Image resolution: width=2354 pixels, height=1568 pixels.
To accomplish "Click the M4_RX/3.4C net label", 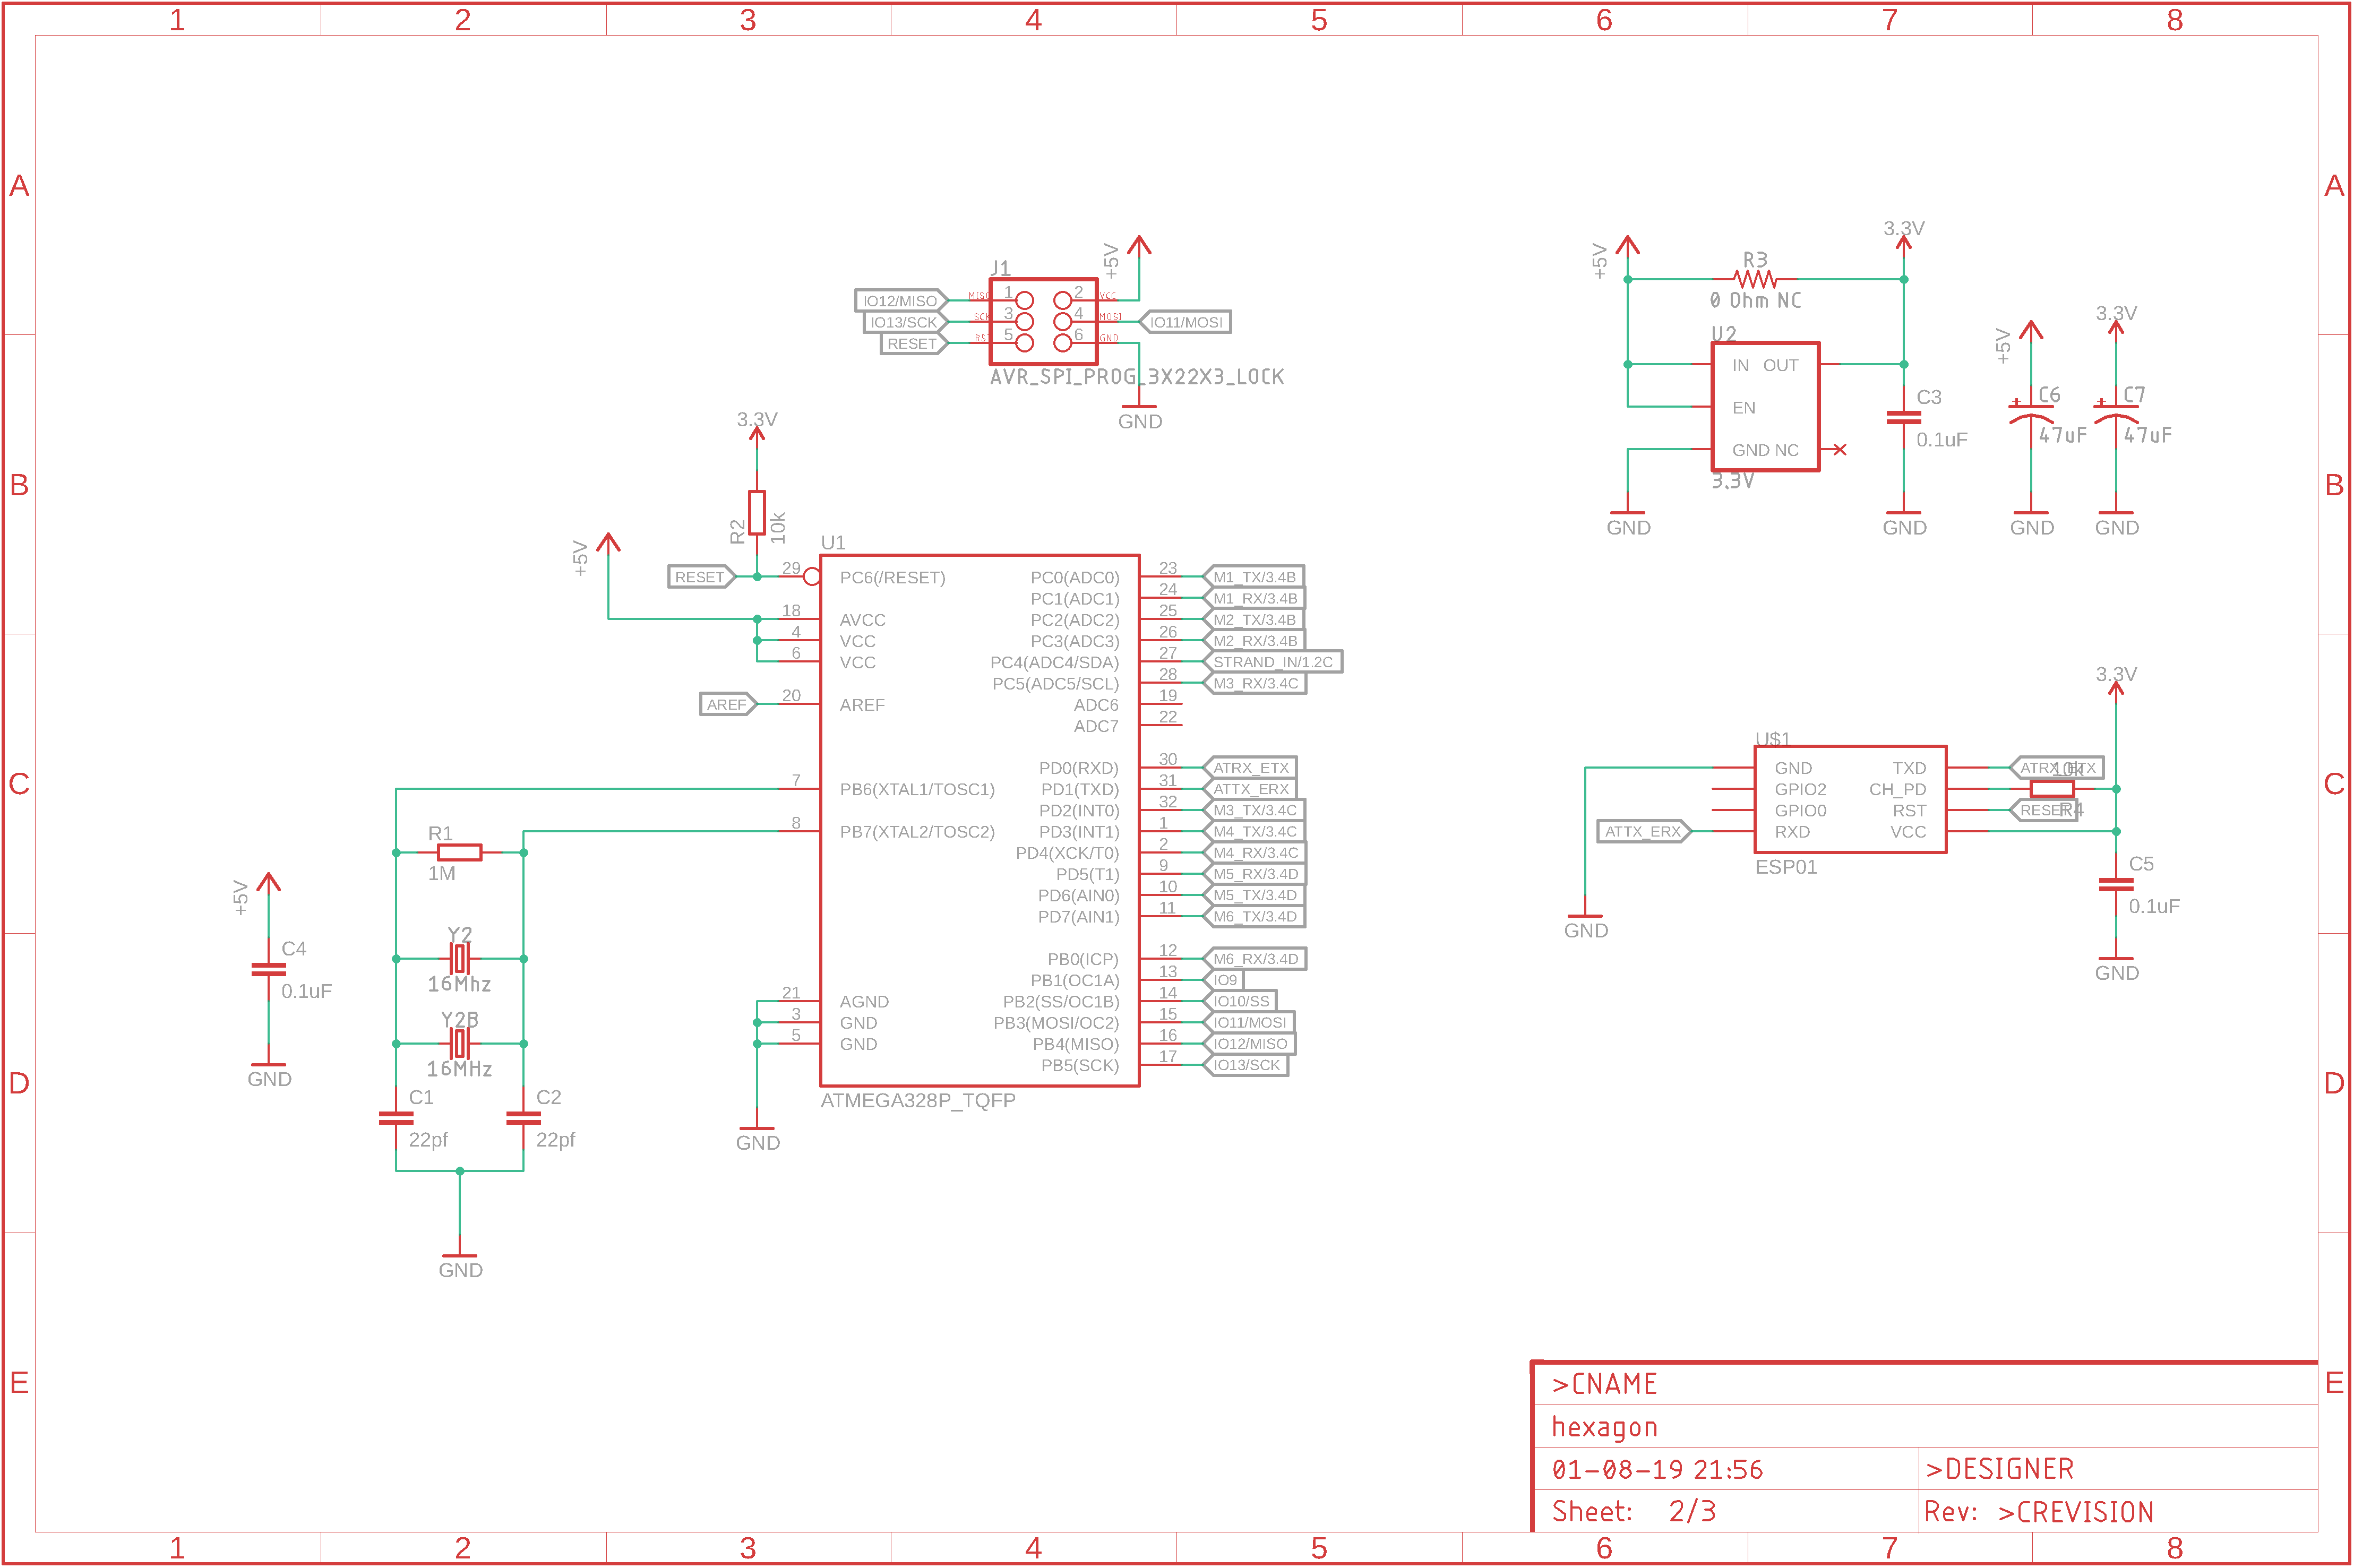I will click(1255, 853).
